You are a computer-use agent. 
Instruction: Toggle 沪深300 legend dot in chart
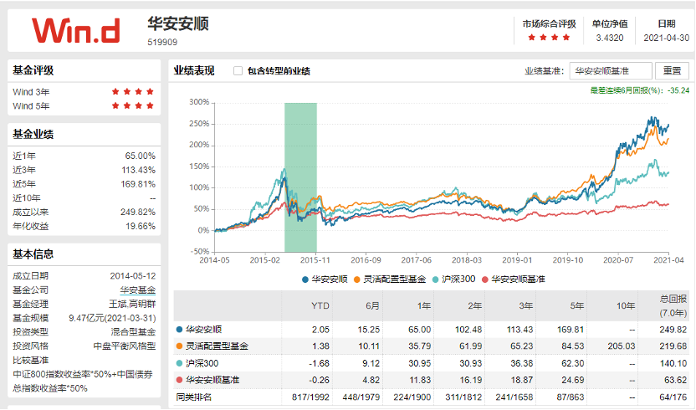pyautogui.click(x=436, y=279)
